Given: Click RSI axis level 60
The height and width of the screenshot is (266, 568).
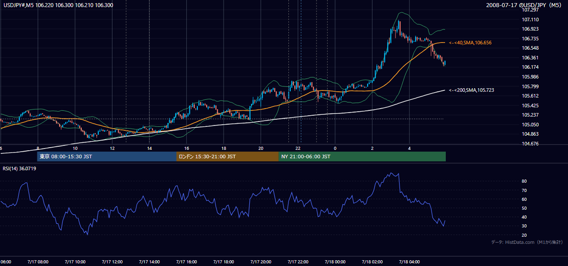Looking at the screenshot, I should pos(524,199).
